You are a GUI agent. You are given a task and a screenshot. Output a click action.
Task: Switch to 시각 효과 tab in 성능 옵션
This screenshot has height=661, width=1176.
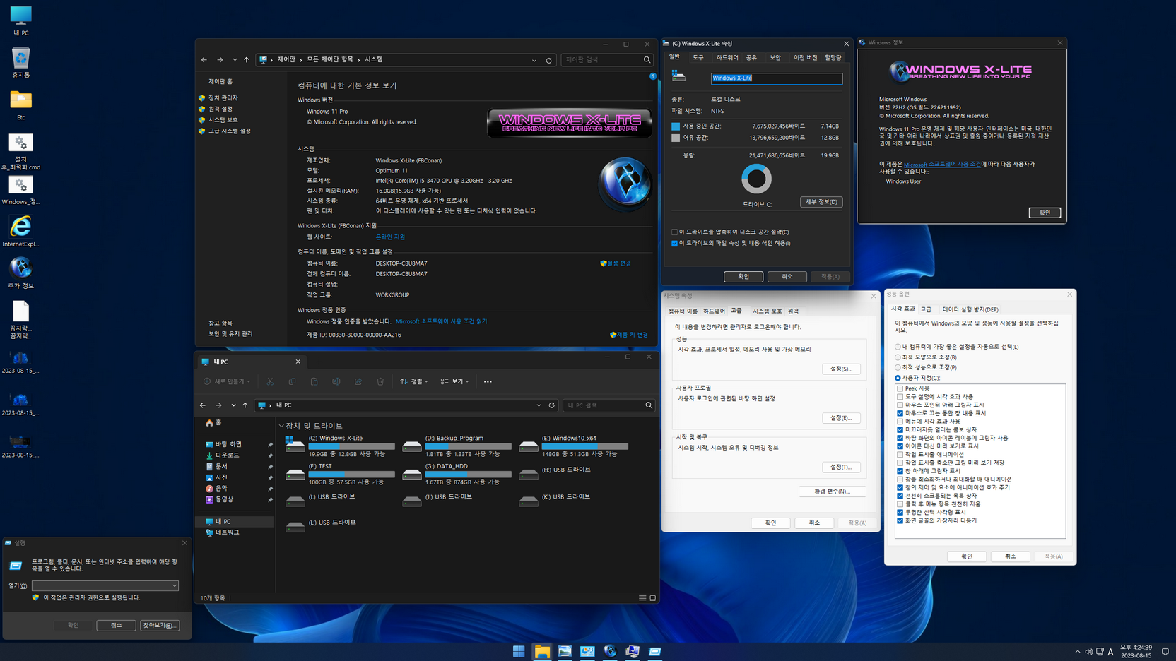[x=902, y=309]
